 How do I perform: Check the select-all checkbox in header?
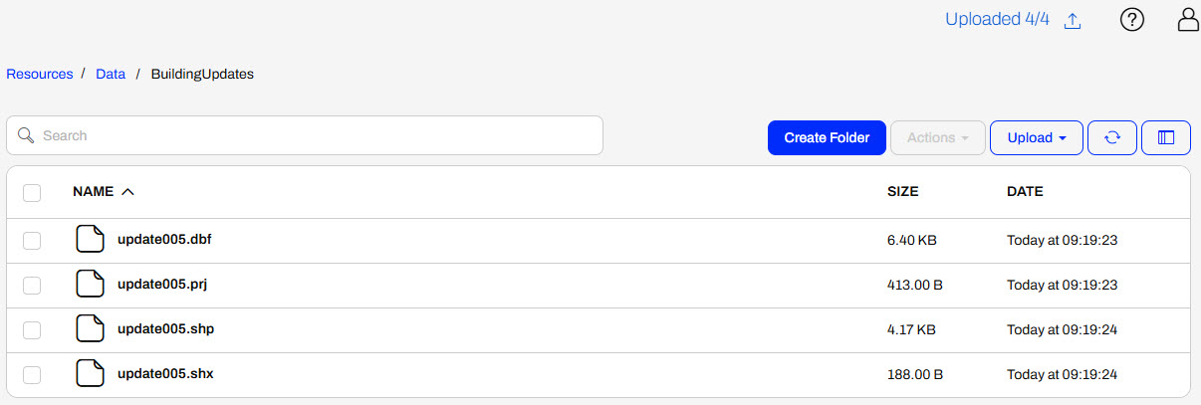pos(32,192)
